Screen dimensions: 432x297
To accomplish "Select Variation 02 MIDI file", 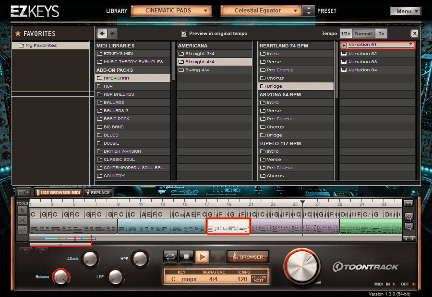I will (377, 54).
